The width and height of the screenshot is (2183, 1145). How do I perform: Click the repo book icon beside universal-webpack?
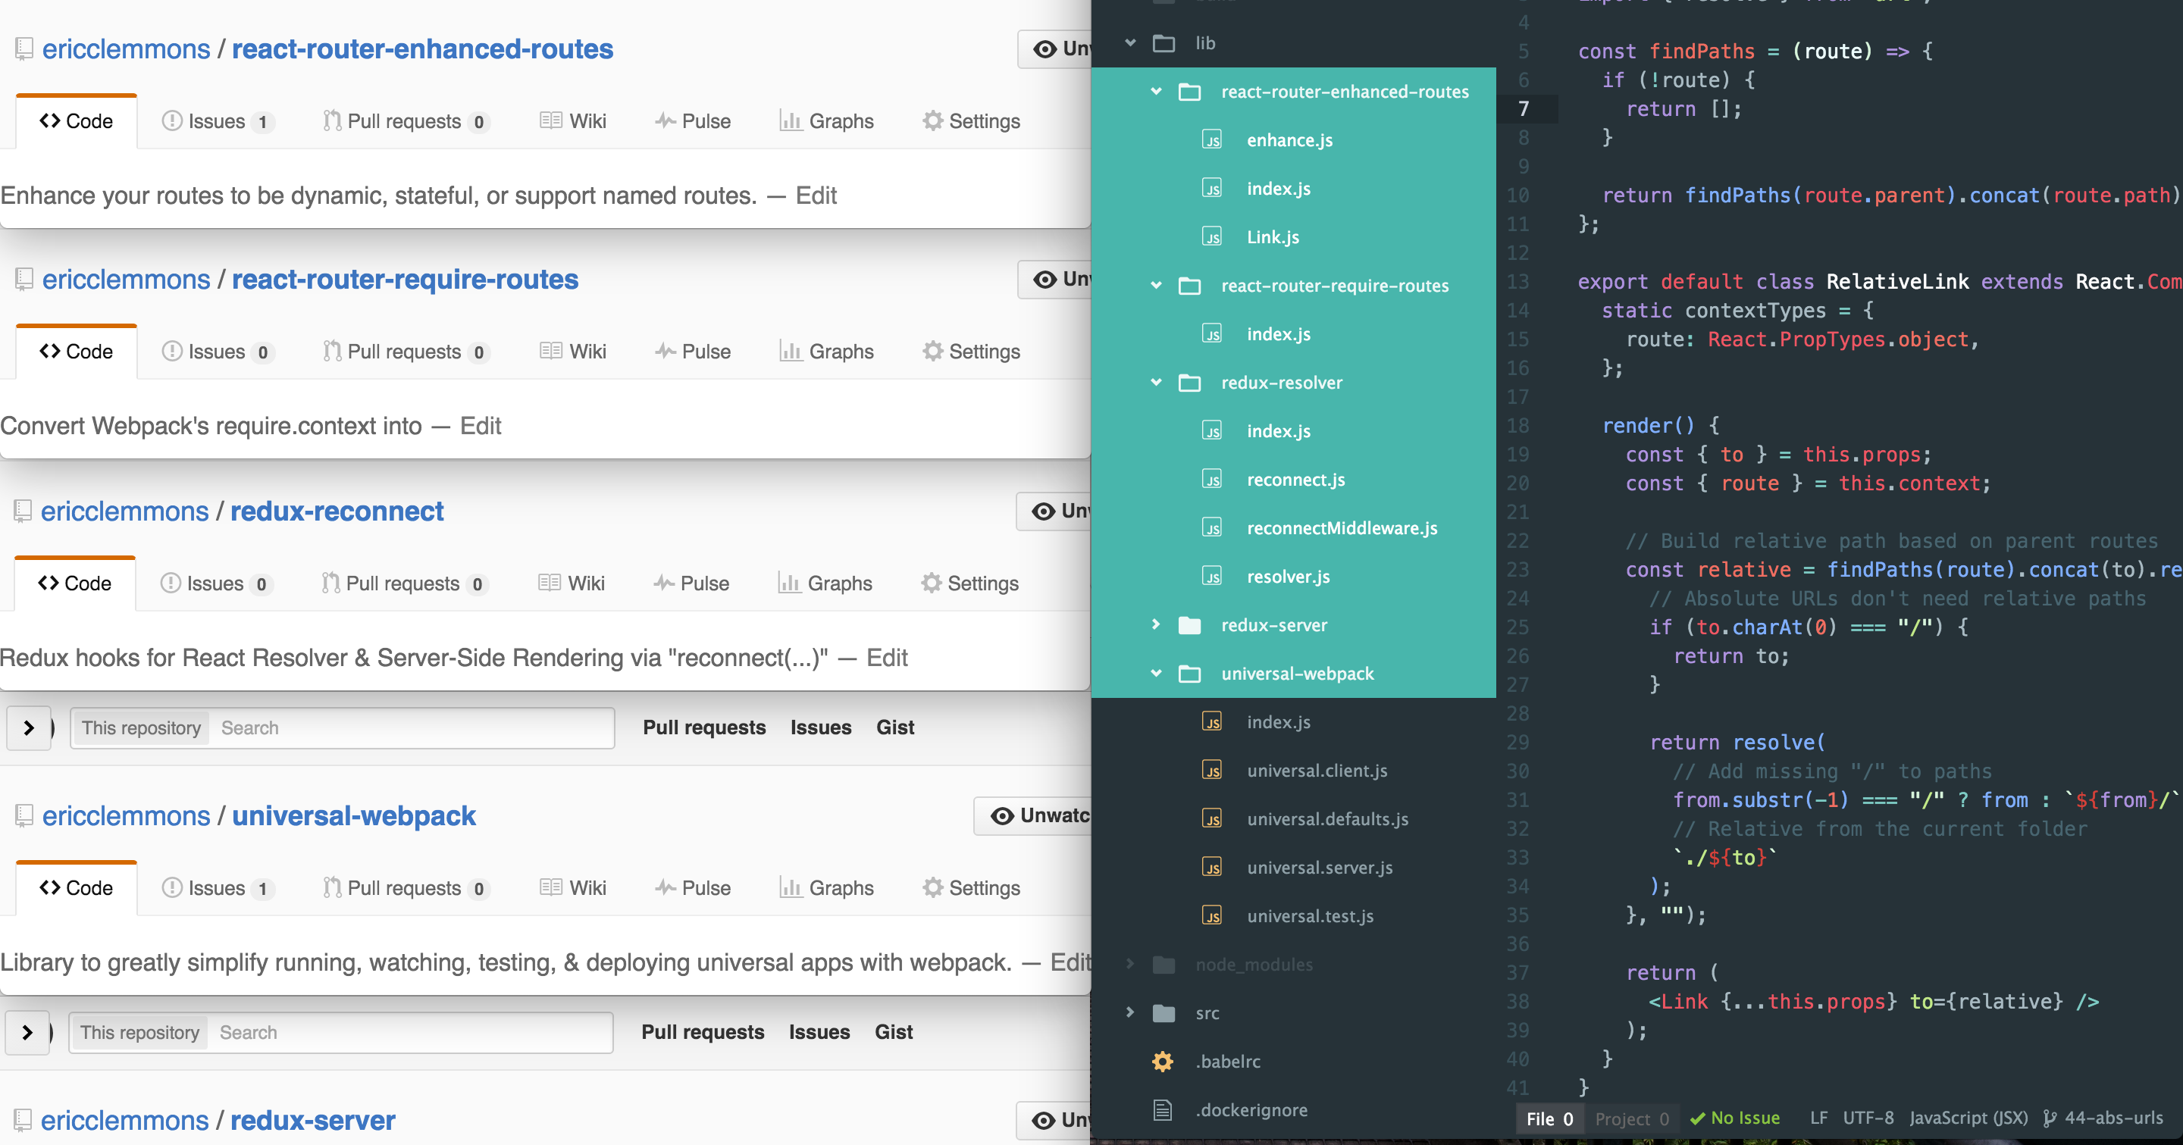(x=24, y=816)
